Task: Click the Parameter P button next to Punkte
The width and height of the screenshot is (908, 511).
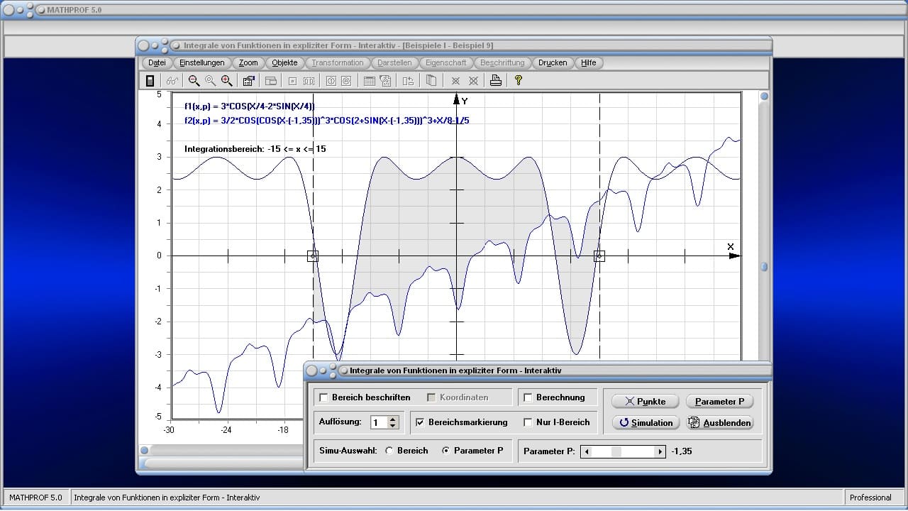Action: coord(719,401)
